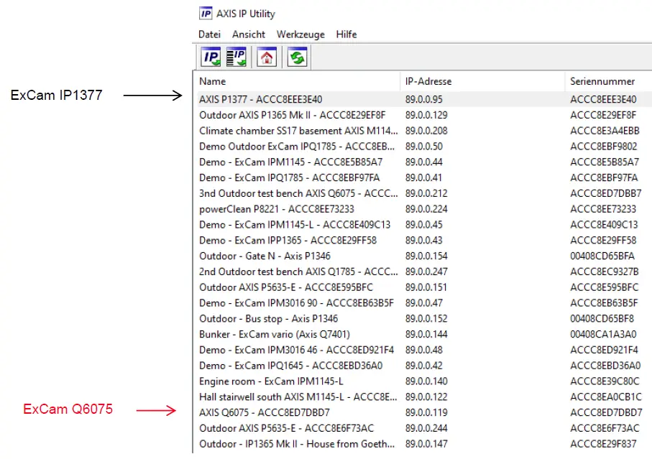Image resolution: width=652 pixels, height=459 pixels.
Task: Select Demo - ExCam IPM1145 - ACCC8E5B85A7 row
Action: [x=423, y=162]
